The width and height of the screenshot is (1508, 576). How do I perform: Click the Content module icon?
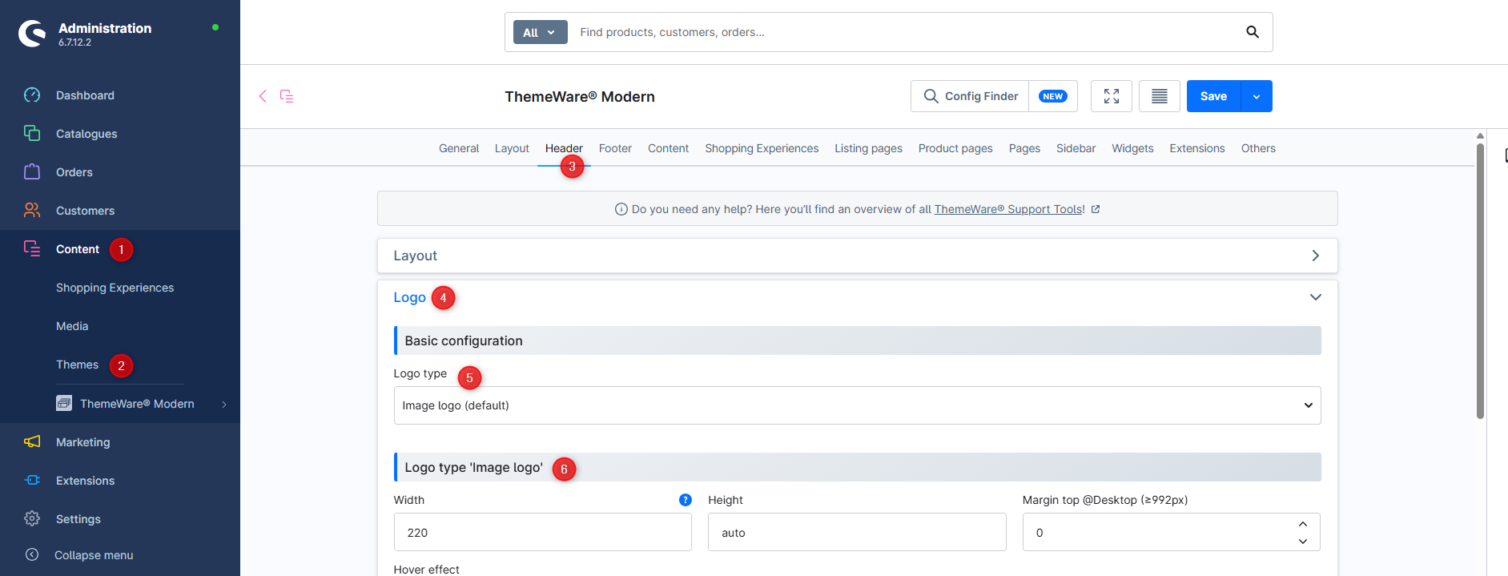pyautogui.click(x=32, y=249)
